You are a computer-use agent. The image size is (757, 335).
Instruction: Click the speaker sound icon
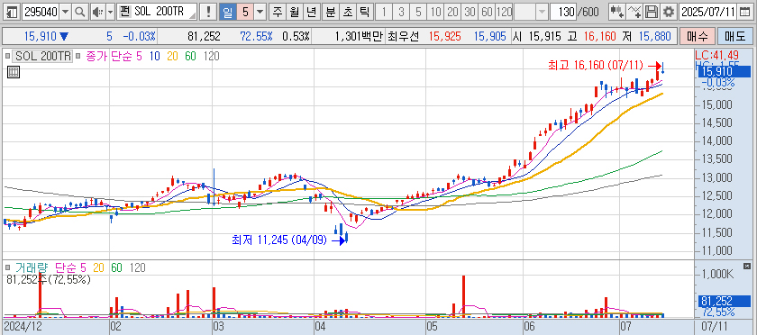coord(97,12)
